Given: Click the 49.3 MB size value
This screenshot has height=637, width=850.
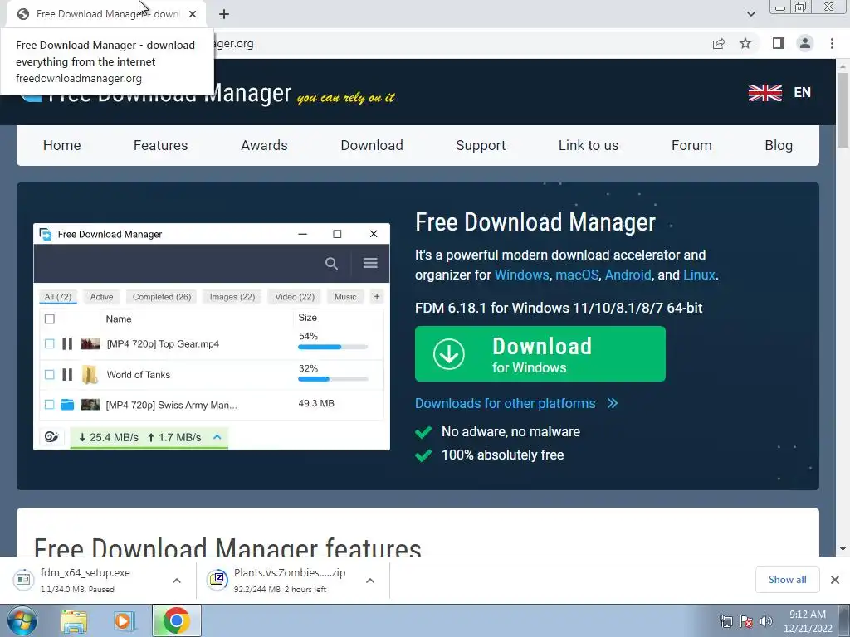Looking at the screenshot, I should click(x=316, y=404).
